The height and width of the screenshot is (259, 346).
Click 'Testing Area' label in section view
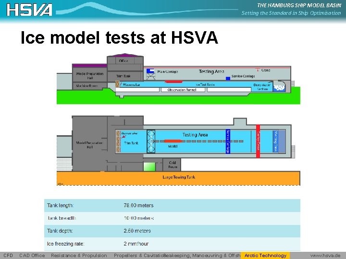(211, 71)
